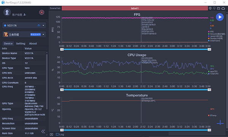Click right handle of Temperature range slider
This screenshot has height=137, width=228.
click(209, 130)
